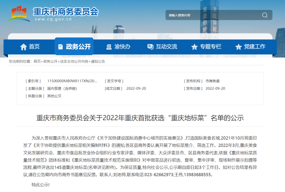The width and height of the screenshot is (285, 192).
Task: Click the star icon beside 党建工作
Action: [239, 47]
